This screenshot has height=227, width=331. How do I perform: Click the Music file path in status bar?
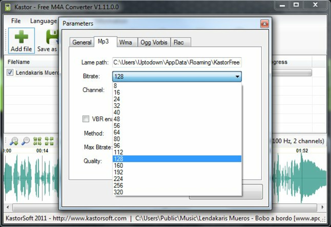click(x=227, y=218)
